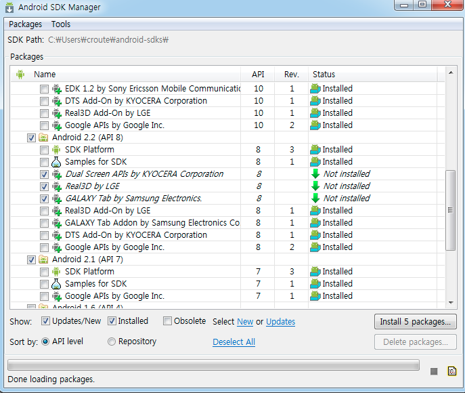Screen dimensions: 465x393
Task: Click the flask icon of Samples for SDK API 7
Action: pos(56,284)
